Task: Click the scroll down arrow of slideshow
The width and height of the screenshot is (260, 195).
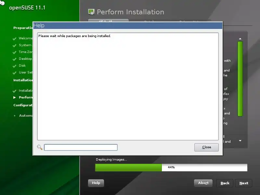Action: tap(240, 141)
